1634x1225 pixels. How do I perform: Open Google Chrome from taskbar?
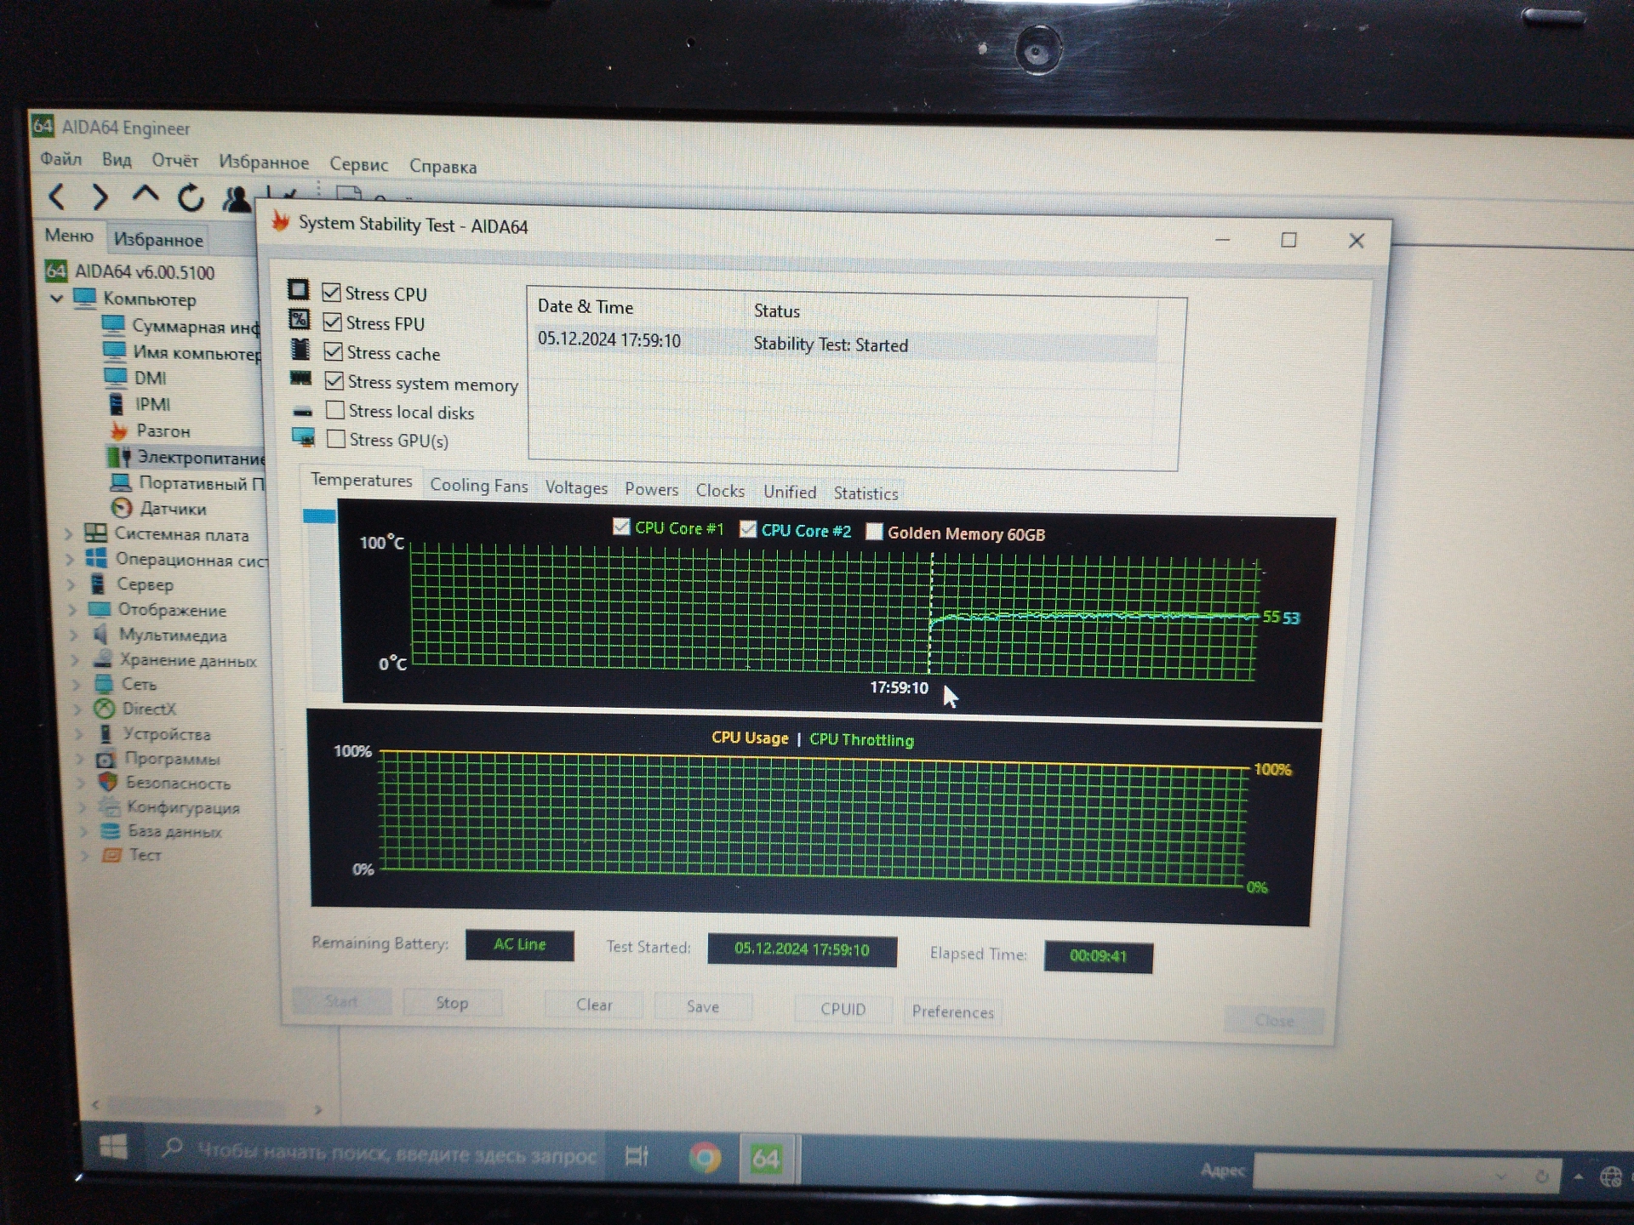[x=705, y=1157]
